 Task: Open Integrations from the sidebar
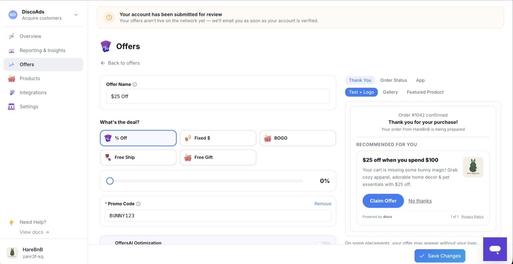click(43, 92)
